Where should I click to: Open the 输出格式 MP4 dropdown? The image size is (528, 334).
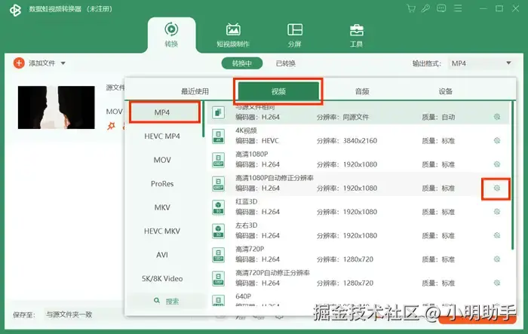pyautogui.click(x=481, y=63)
